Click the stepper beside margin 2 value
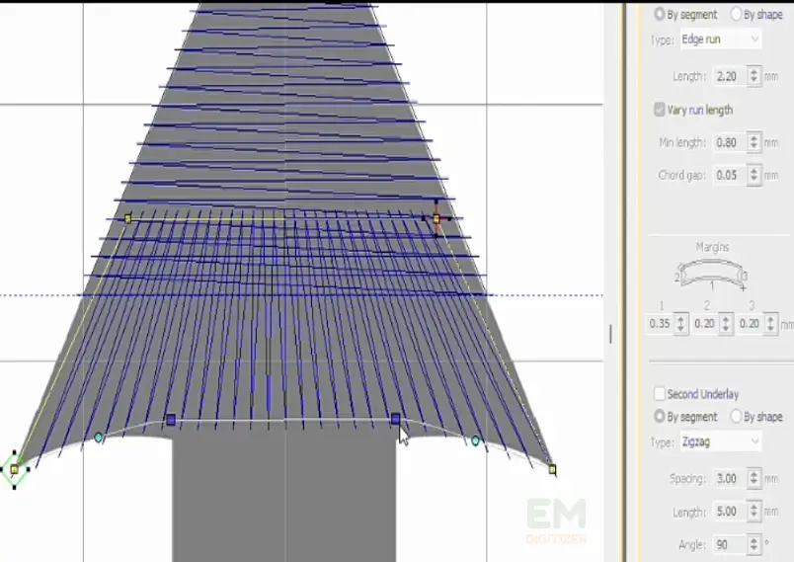The width and height of the screenshot is (794, 562). coord(726,324)
